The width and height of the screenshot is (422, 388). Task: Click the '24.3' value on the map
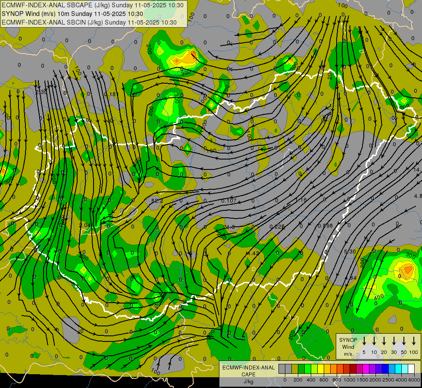tap(229, 227)
